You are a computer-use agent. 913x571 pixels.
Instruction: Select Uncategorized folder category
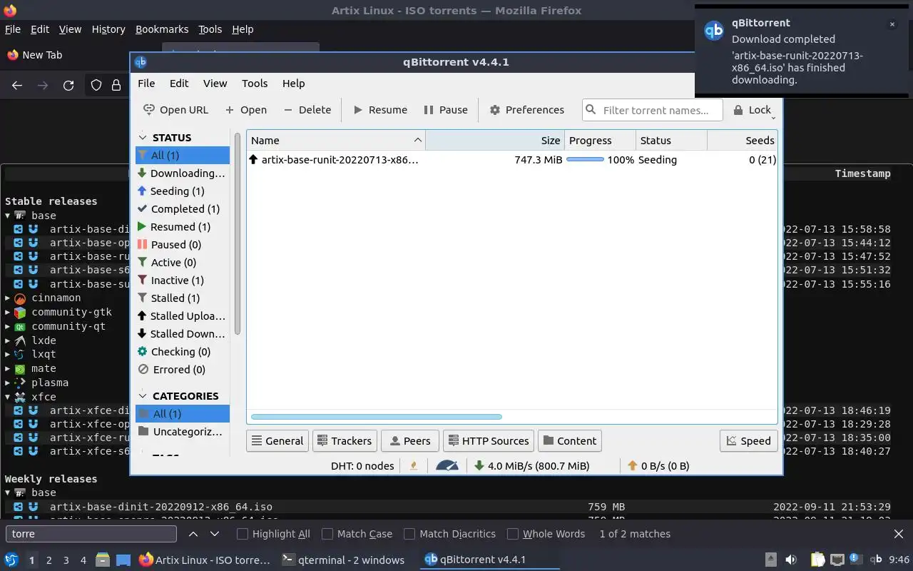click(x=183, y=432)
